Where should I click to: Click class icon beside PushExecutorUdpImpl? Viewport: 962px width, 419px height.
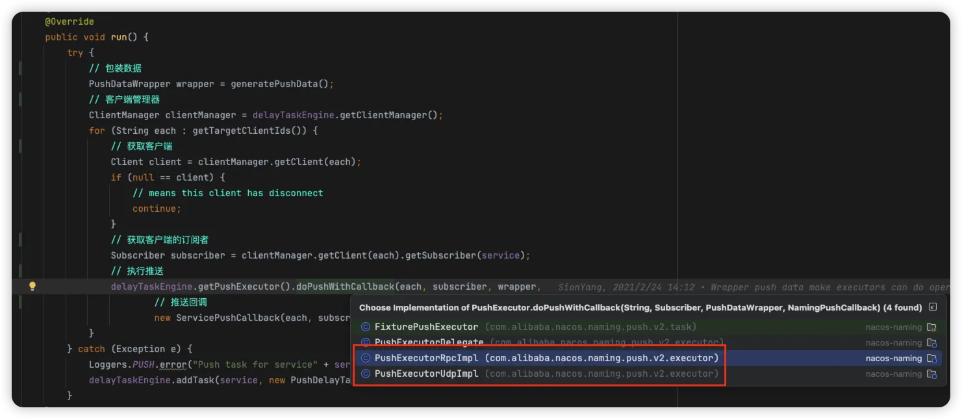click(366, 374)
